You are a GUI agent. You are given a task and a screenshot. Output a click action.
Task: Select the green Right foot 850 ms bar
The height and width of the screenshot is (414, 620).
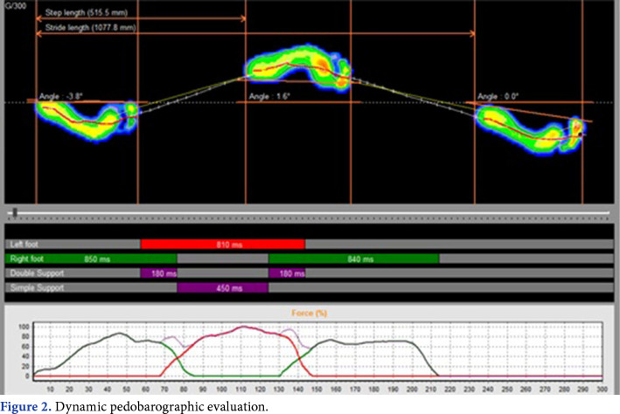pos(91,259)
